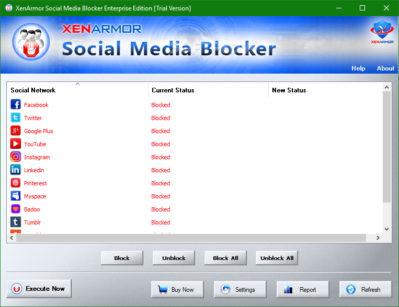Click the Linkedin icon
The image size is (399, 307).
pyautogui.click(x=16, y=170)
